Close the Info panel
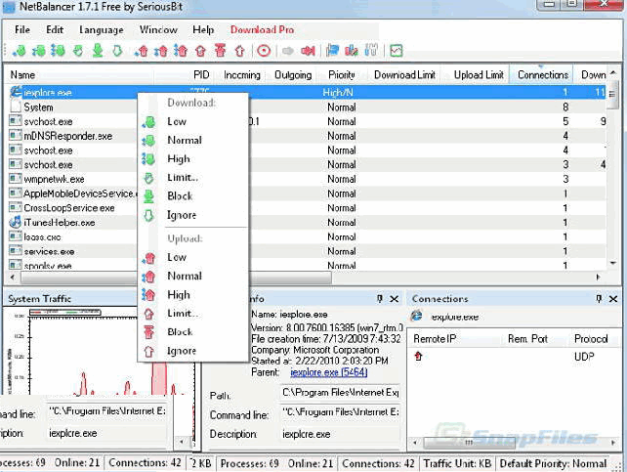627x472 pixels. point(394,299)
